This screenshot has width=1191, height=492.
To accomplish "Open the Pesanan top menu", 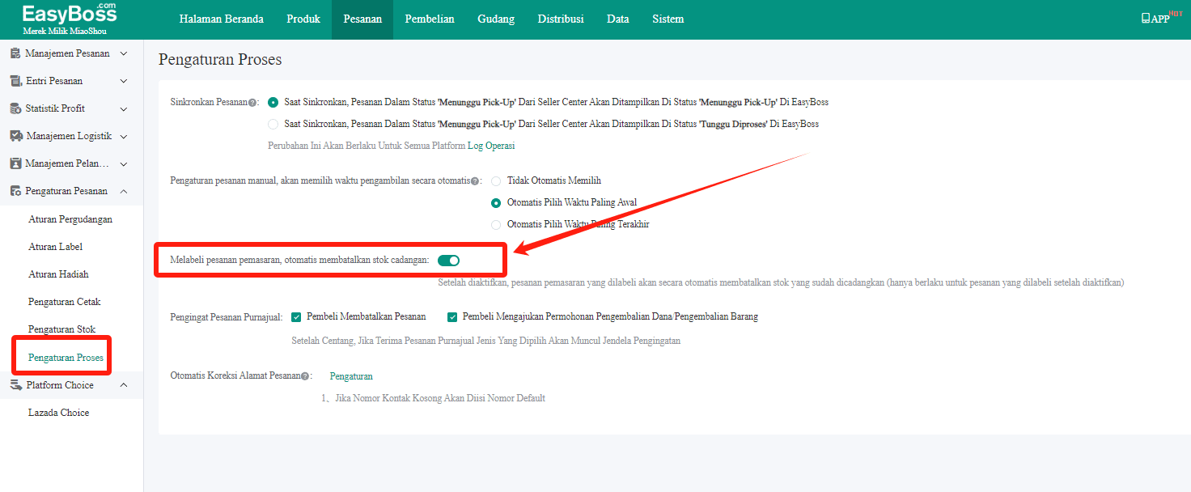I will pyautogui.click(x=362, y=19).
